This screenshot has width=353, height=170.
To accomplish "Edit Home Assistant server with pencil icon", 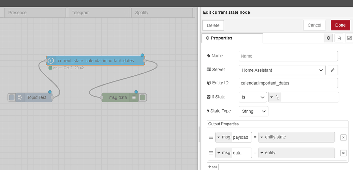I will 333,70.
